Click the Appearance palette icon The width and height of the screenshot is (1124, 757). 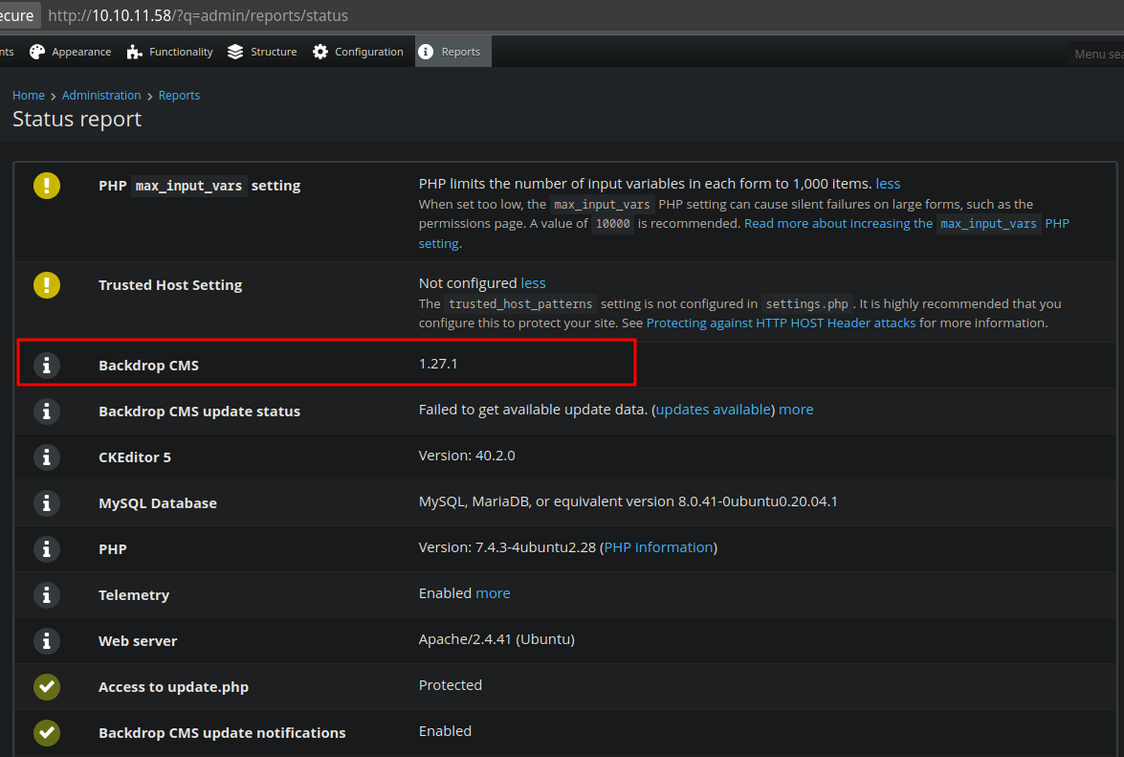click(x=37, y=52)
